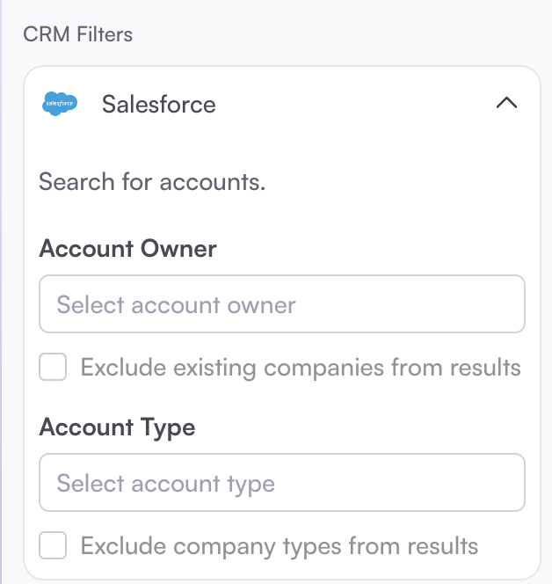Collapse the Salesforce section using the chevron

coord(506,104)
